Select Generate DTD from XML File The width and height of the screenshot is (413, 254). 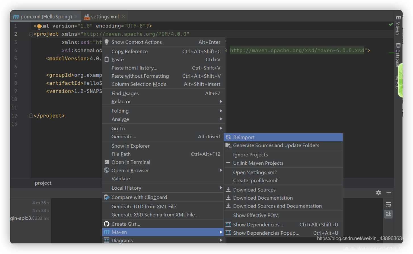164,207
